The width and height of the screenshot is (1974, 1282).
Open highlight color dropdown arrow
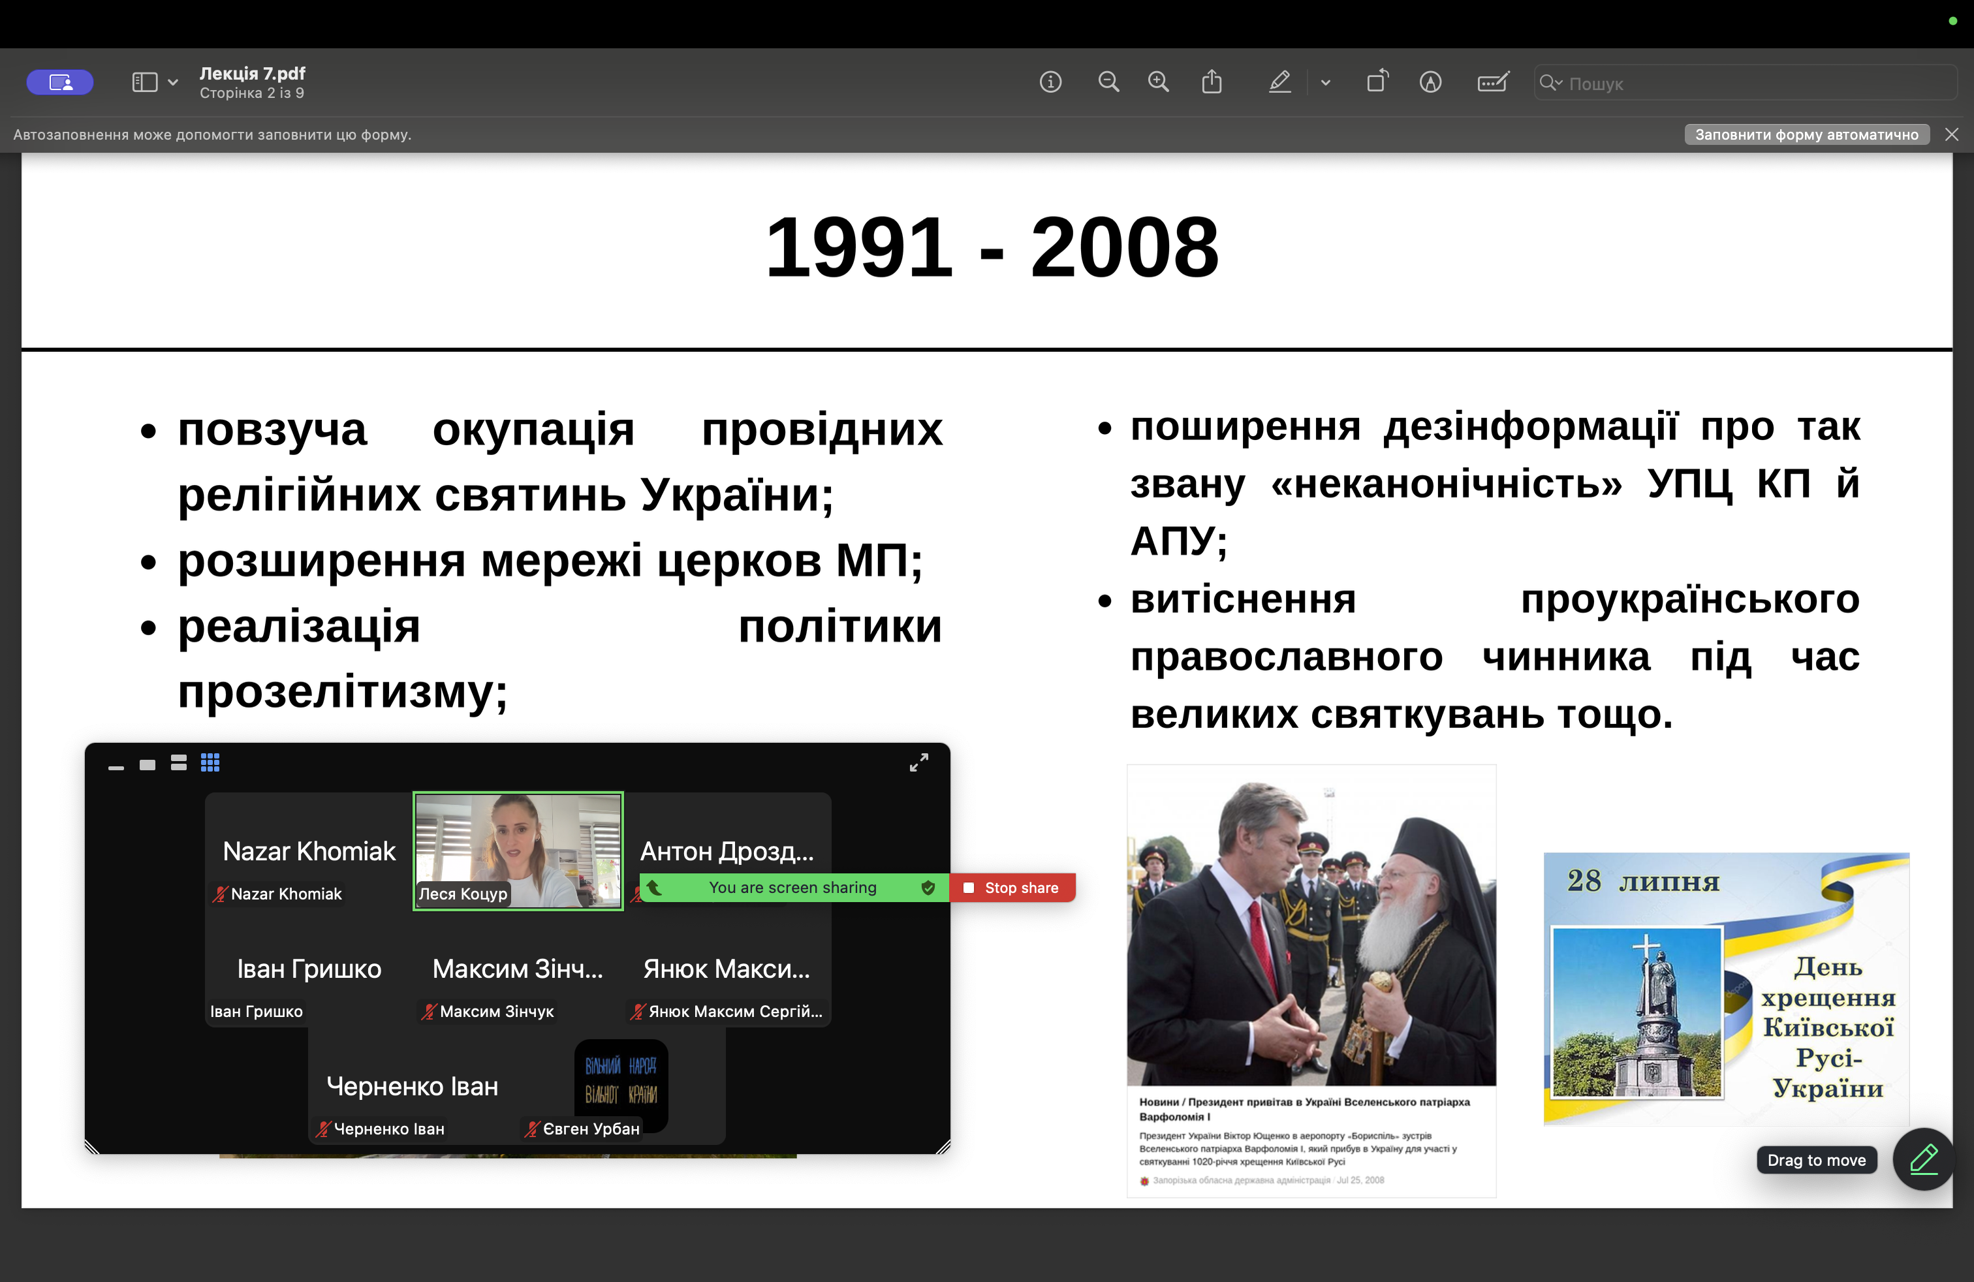click(x=1325, y=82)
